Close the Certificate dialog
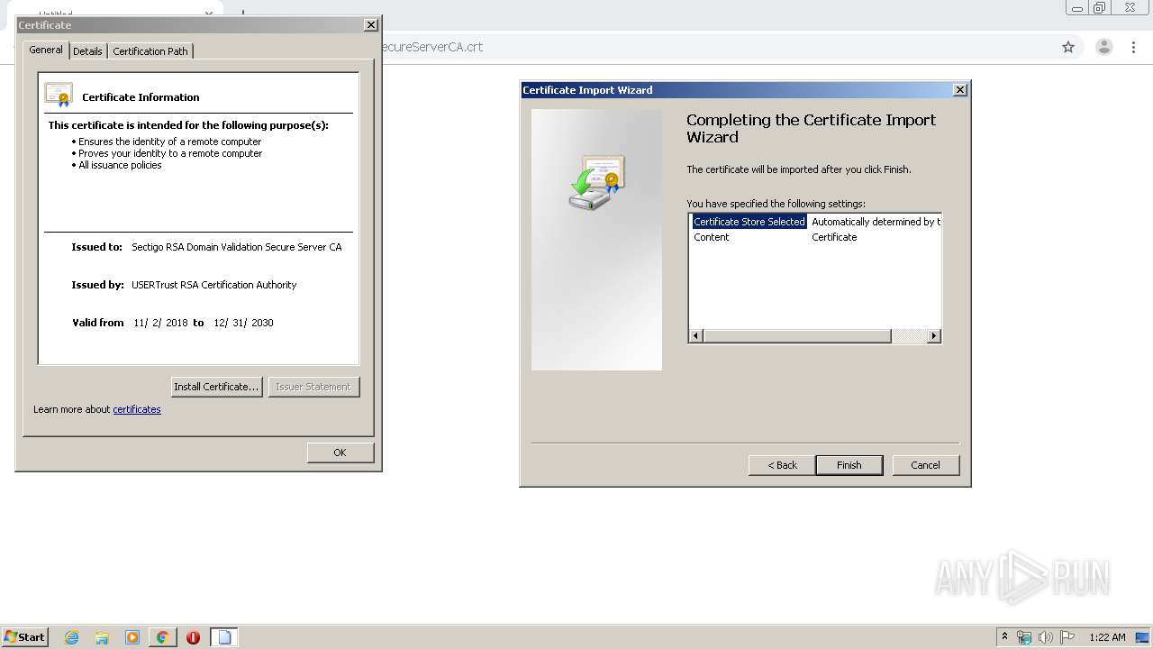Image resolution: width=1153 pixels, height=649 pixels. click(x=370, y=25)
